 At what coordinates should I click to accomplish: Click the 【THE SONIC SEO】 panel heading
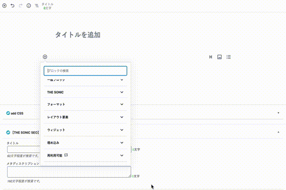(25, 133)
